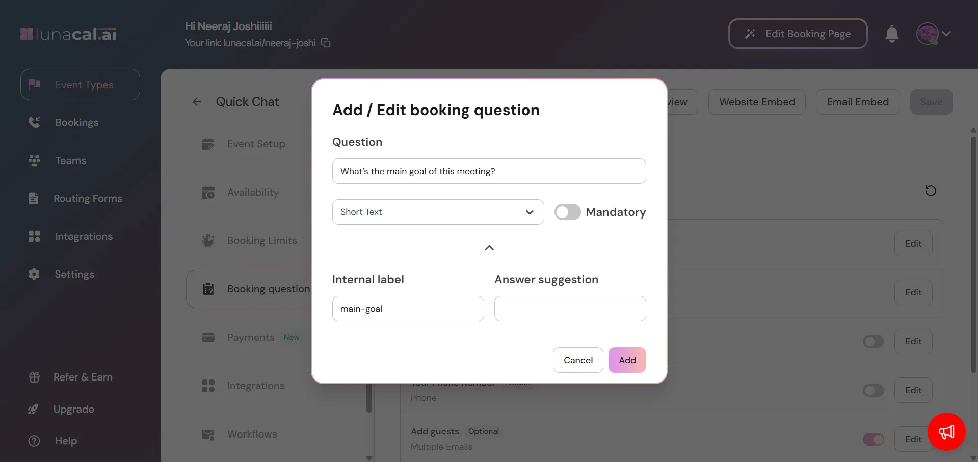
Task: Open Bookings in the sidebar
Action: click(76, 122)
